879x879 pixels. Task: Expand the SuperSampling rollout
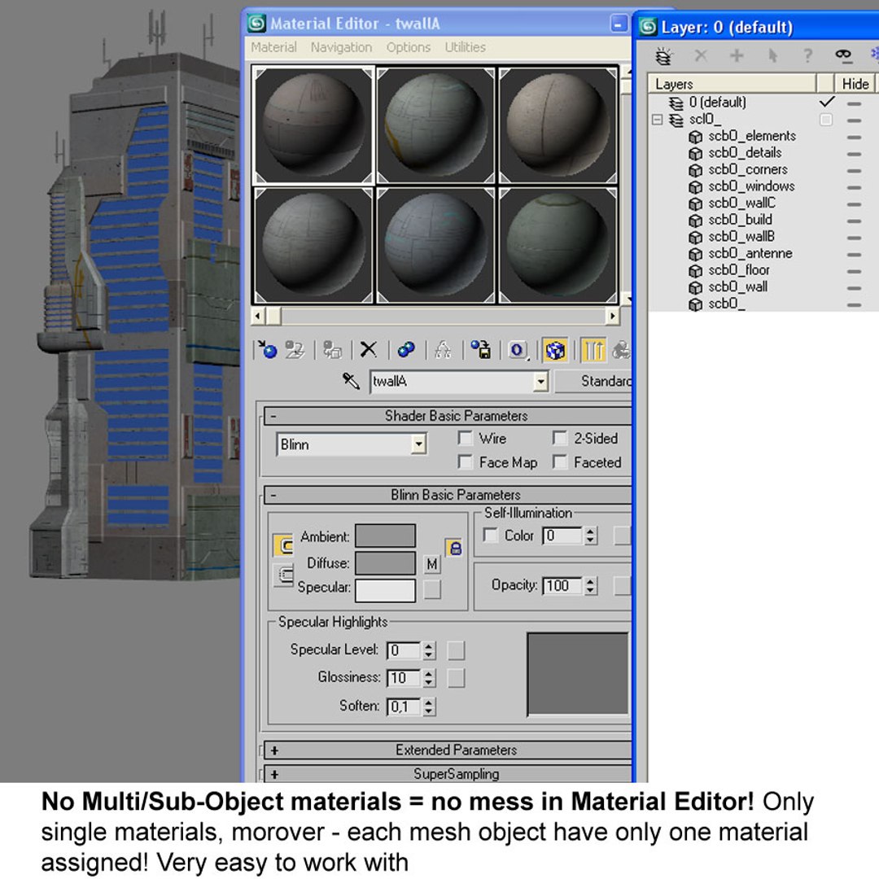click(274, 774)
